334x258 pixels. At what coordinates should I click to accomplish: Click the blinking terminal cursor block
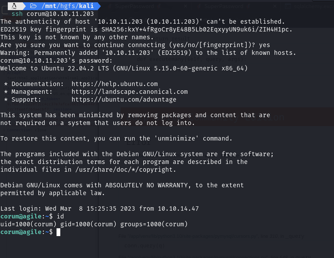coord(58,232)
